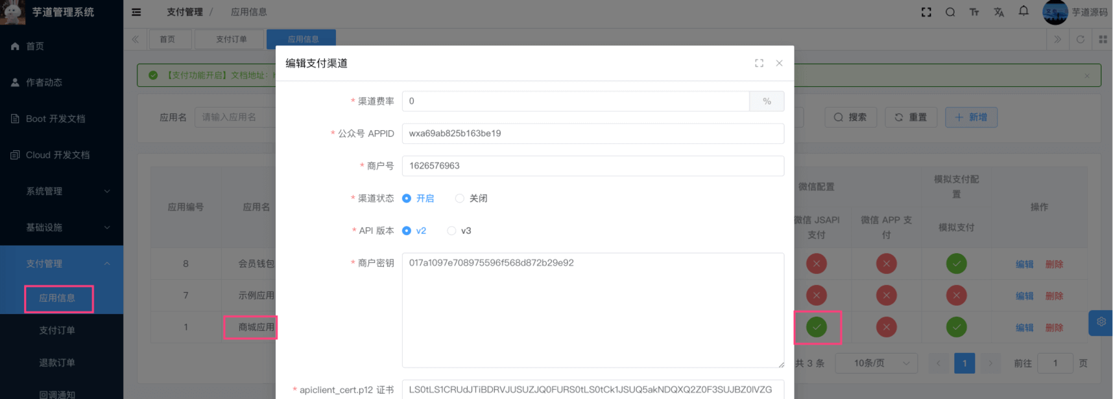The width and height of the screenshot is (1113, 399).
Task: Click the 新增 button
Action: (x=971, y=117)
